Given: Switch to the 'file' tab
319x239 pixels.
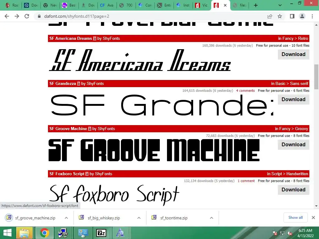Looking at the screenshot, I should [240, 5].
